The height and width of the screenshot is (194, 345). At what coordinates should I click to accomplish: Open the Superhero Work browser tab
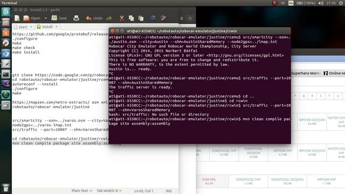coord(306,73)
